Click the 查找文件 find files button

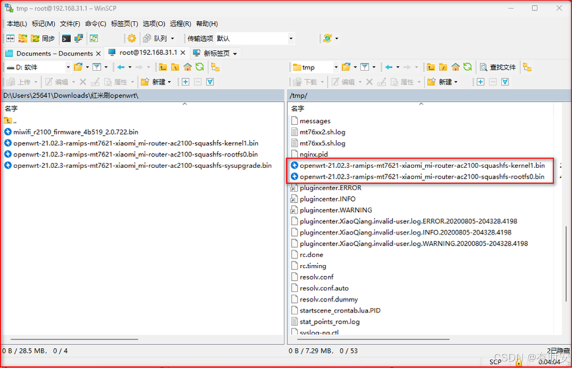click(x=497, y=67)
